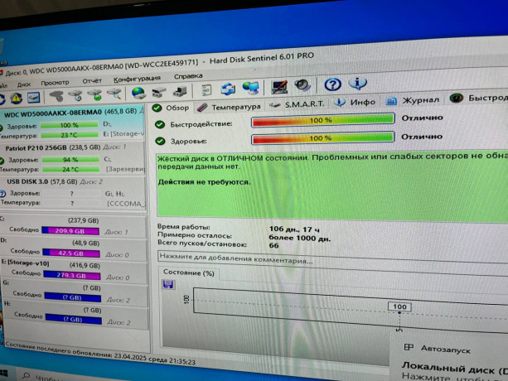The image size is (508, 381).
Task: Select the Состояние (%) chart tab
Action: [x=189, y=272]
